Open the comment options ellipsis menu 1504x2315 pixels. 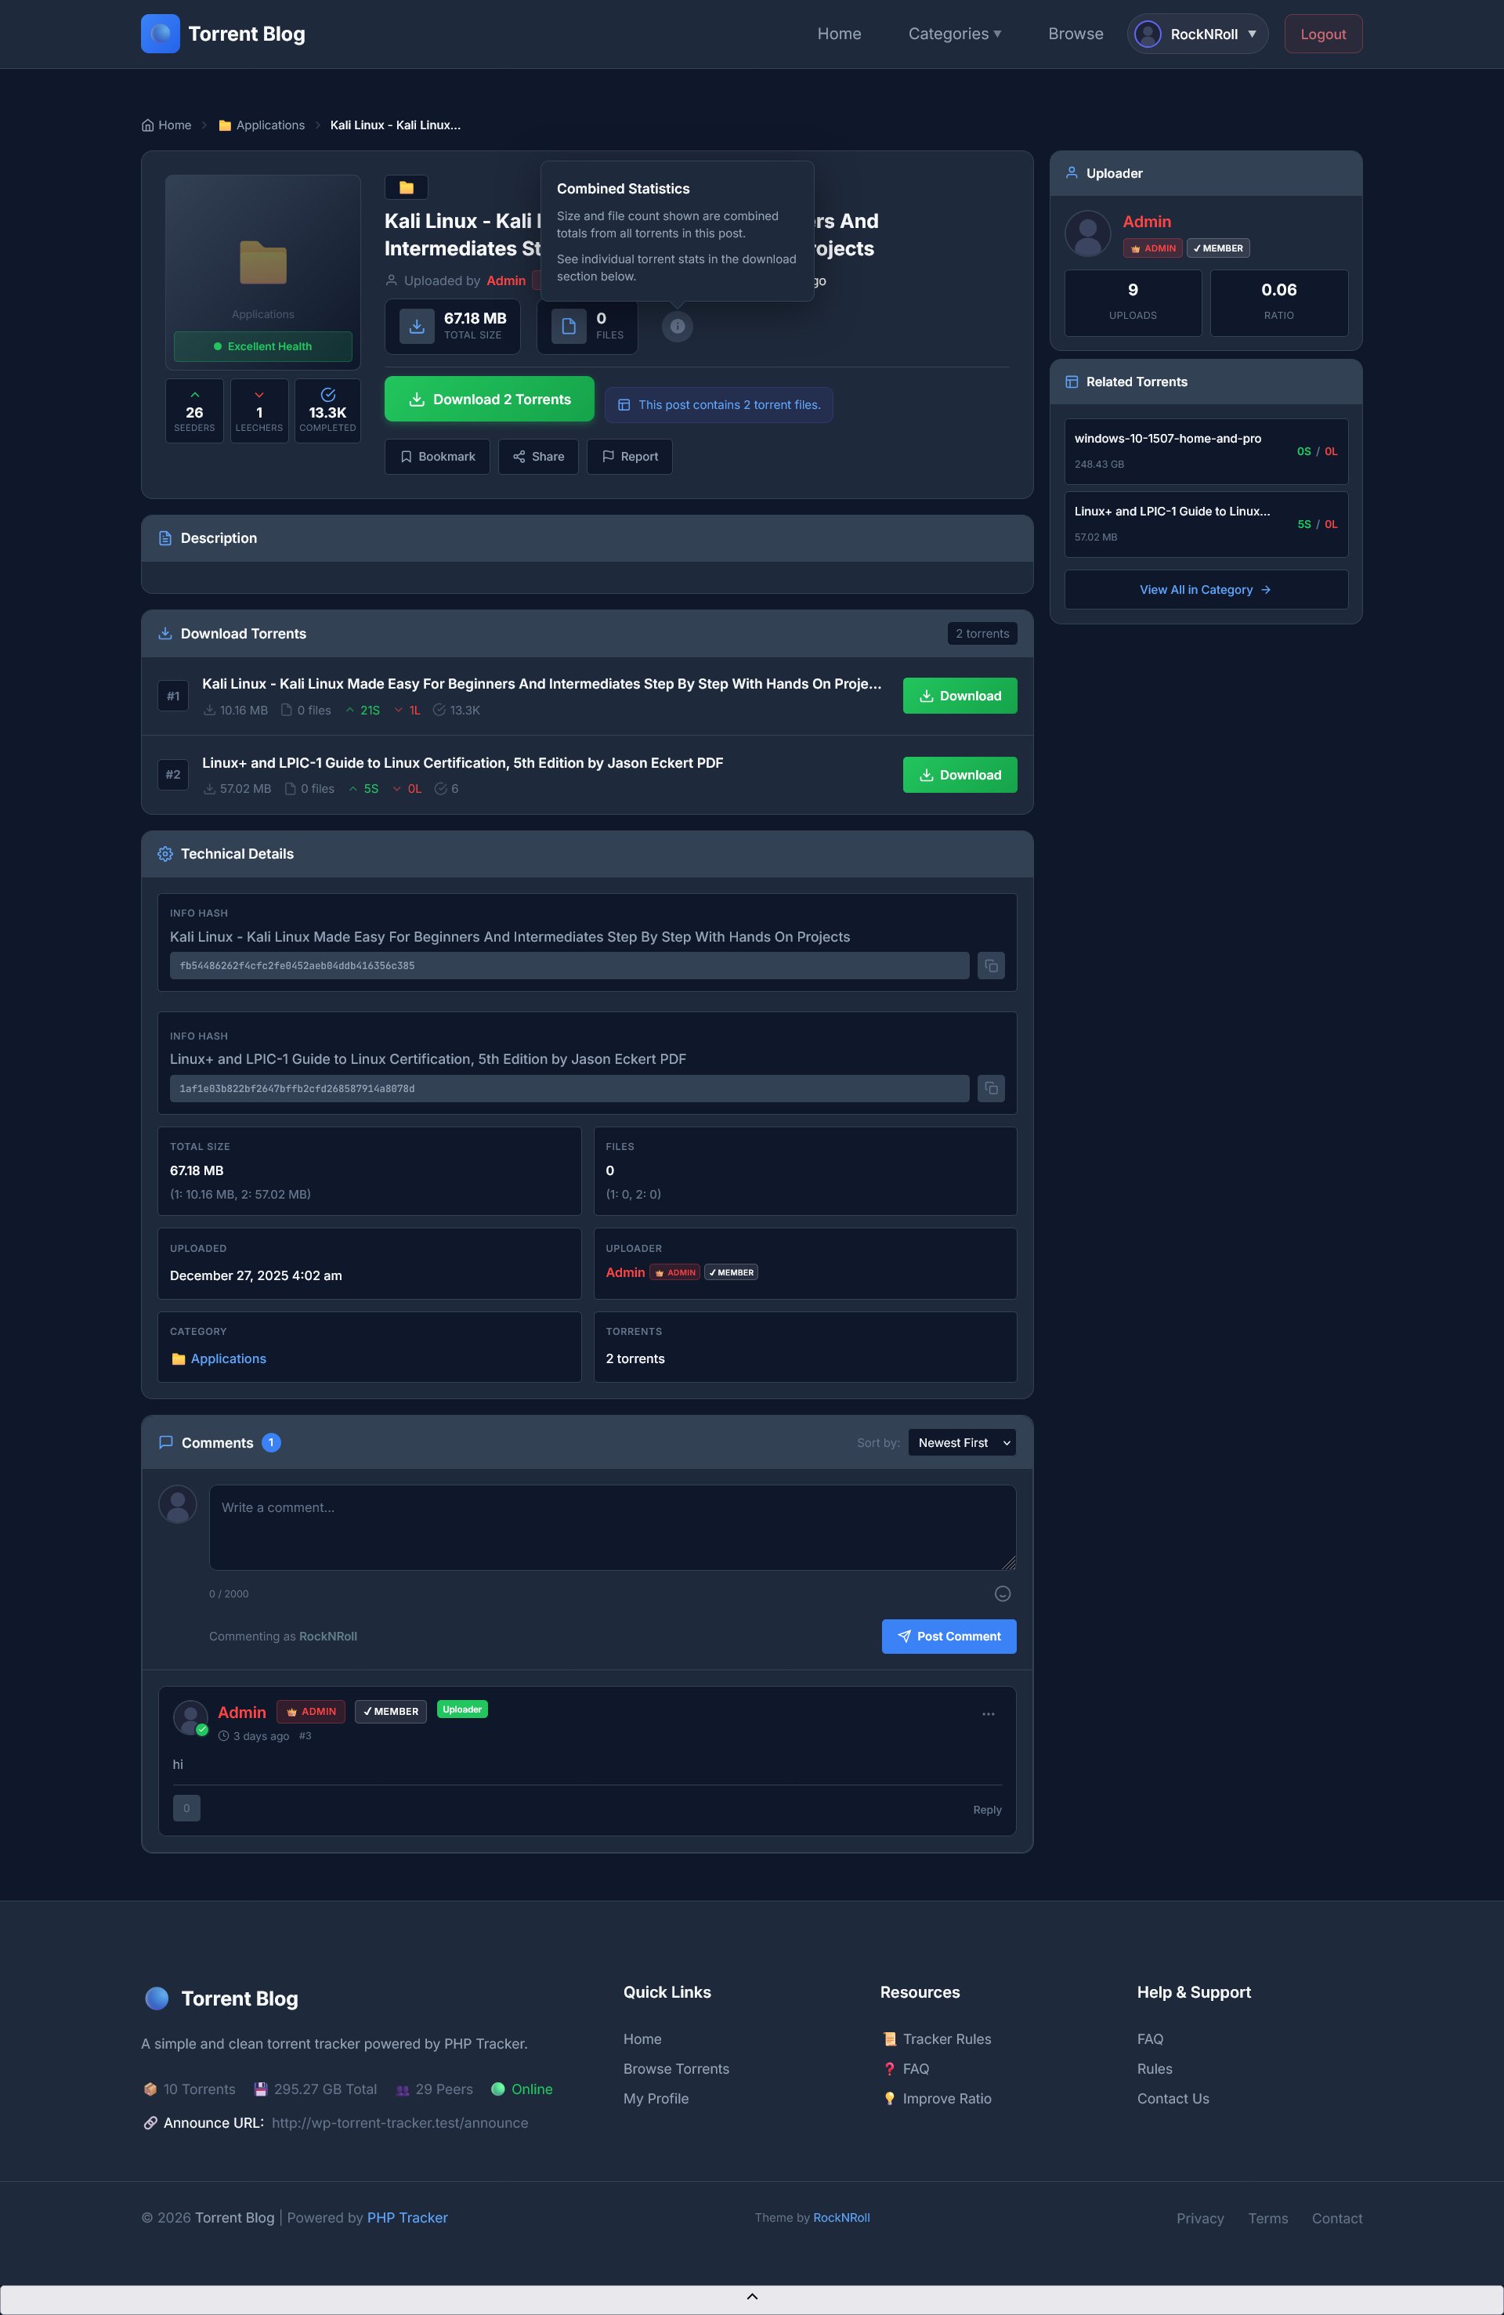pyautogui.click(x=989, y=1714)
